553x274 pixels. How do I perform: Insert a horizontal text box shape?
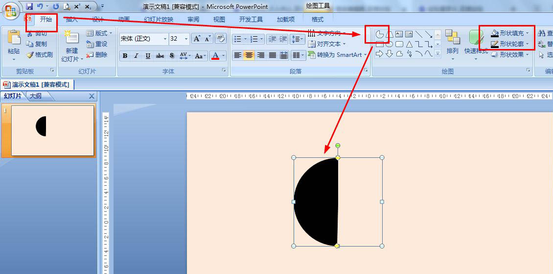pyautogui.click(x=399, y=34)
